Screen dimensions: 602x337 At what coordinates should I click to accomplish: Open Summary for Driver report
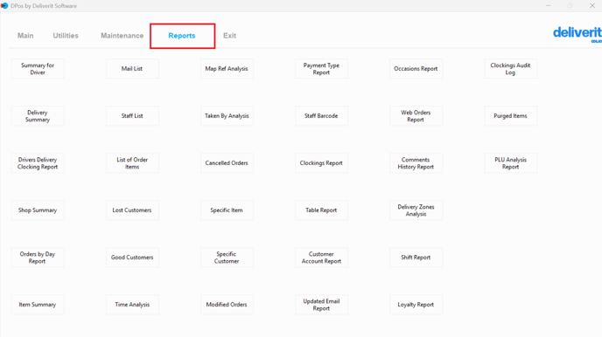point(38,69)
